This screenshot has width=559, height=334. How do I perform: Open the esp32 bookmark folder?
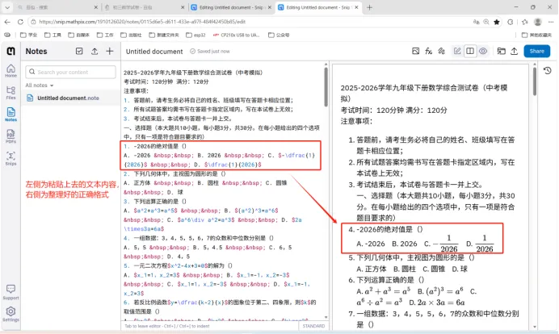coord(195,35)
